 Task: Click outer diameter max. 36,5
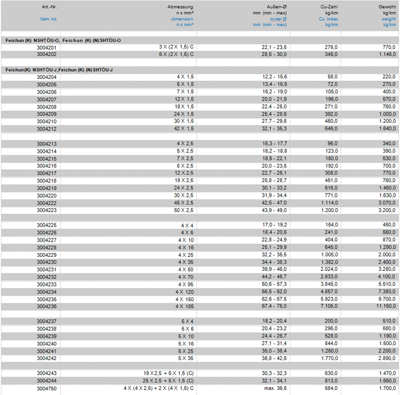[276, 388]
